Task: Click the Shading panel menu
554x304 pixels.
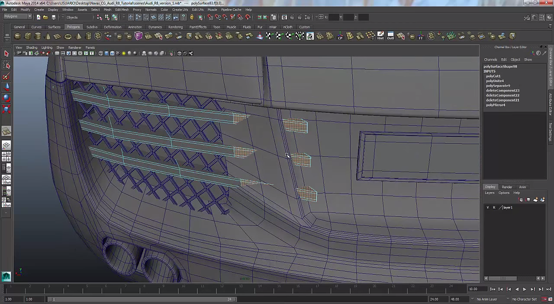Action: click(x=32, y=47)
